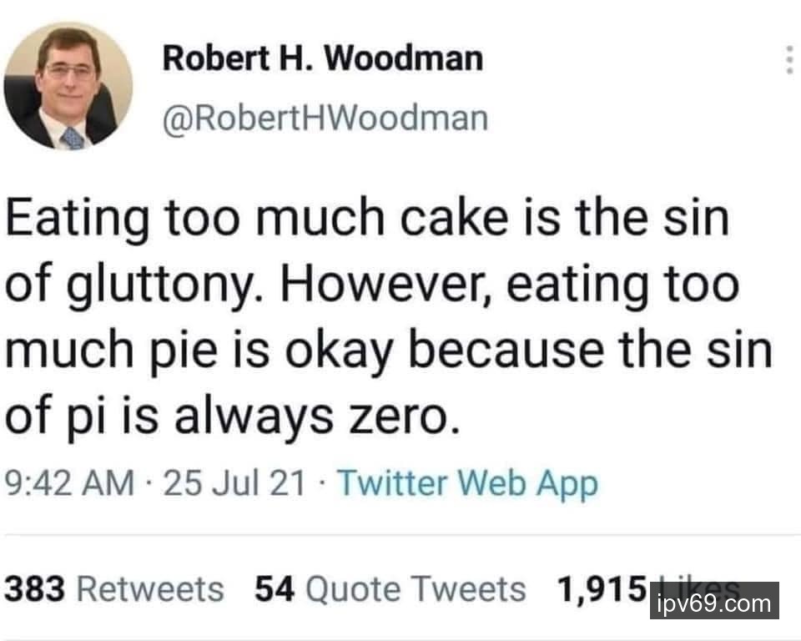Click the number 383 beside Retweets
This screenshot has width=801, height=641.
(36, 589)
